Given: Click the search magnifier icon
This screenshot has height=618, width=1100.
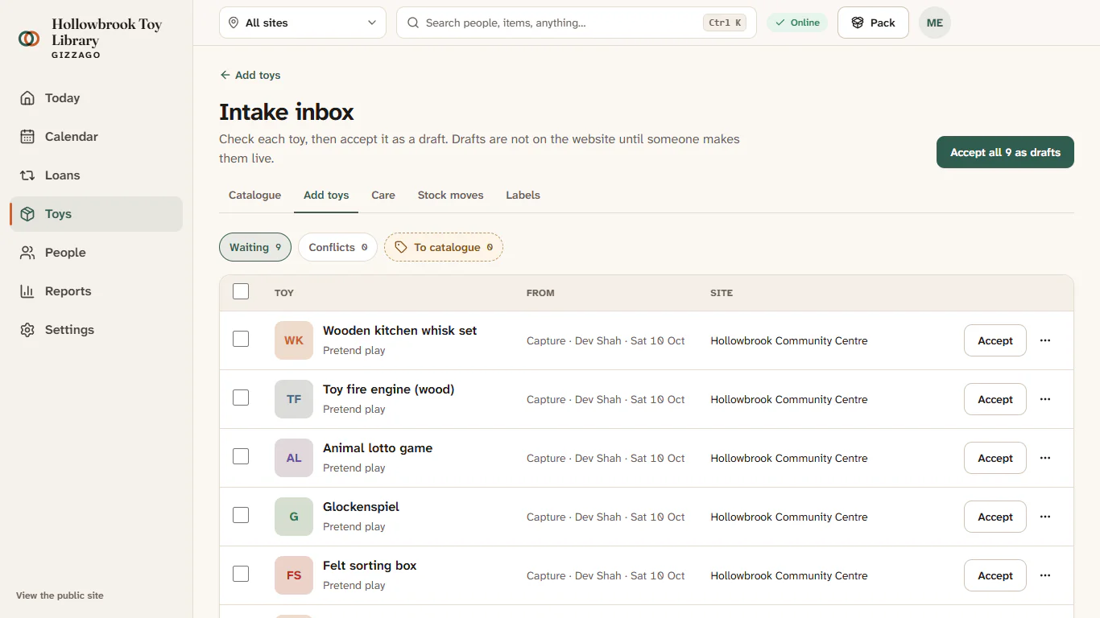Looking at the screenshot, I should point(413,23).
